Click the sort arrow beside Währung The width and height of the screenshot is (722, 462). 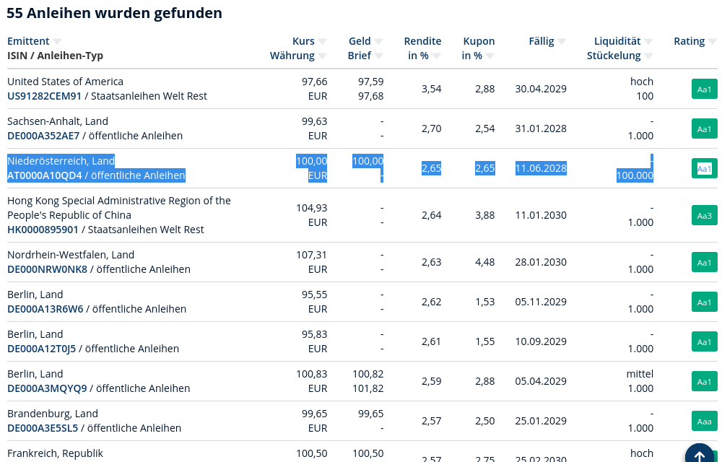[322, 56]
